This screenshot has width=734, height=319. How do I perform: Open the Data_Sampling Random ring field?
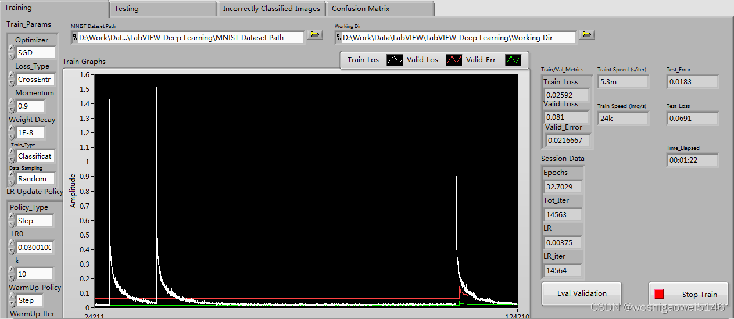(35, 179)
